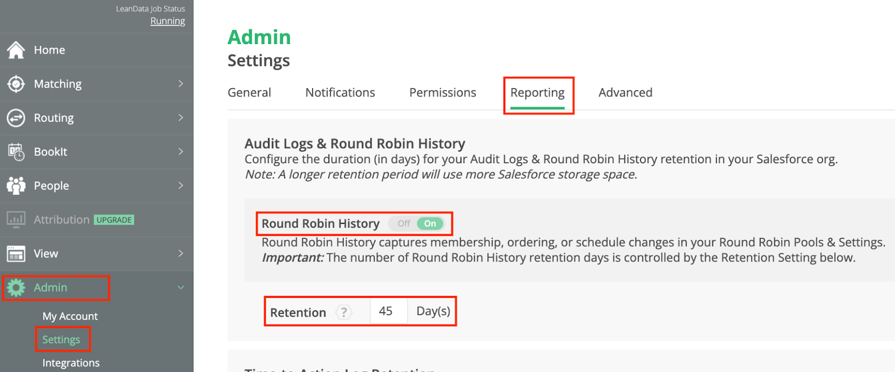
Task: Expand the Matching submenu chevron
Action: tap(181, 84)
